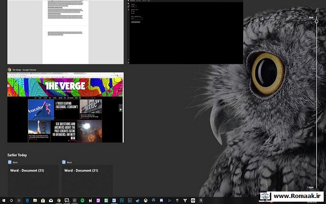The width and height of the screenshot is (326, 204).
Task: Launch Spotify from the taskbar
Action: [x=82, y=200]
